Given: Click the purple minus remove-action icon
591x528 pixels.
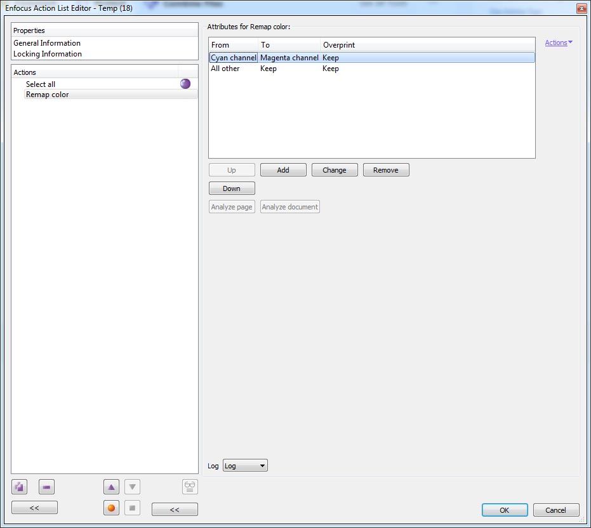Looking at the screenshot, I should point(46,487).
